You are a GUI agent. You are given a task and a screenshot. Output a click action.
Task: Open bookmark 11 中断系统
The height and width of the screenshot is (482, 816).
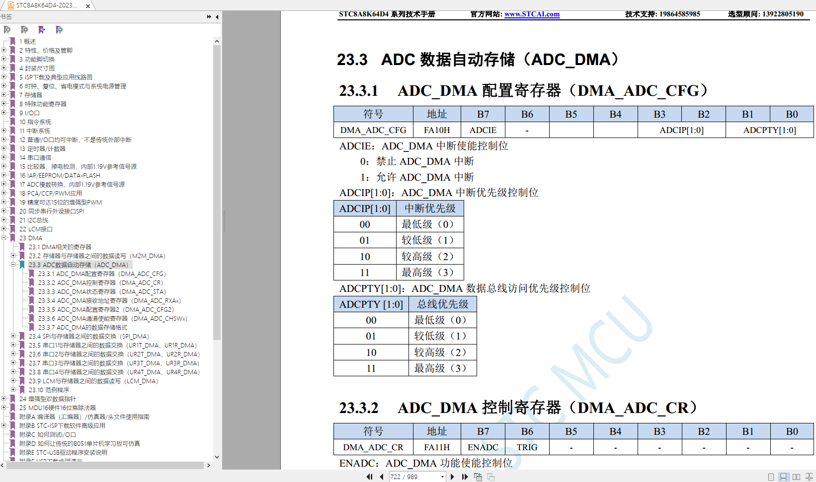(x=35, y=131)
